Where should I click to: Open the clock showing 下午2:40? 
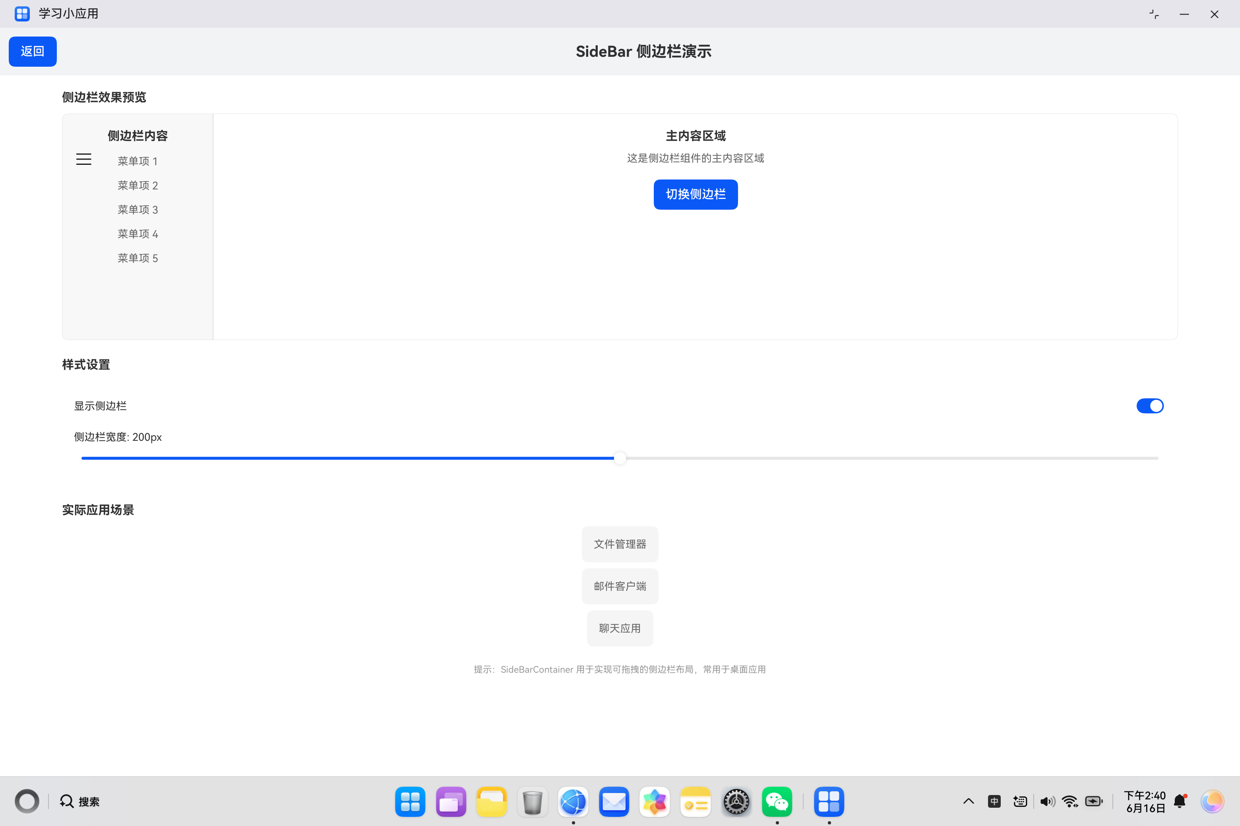click(1145, 802)
